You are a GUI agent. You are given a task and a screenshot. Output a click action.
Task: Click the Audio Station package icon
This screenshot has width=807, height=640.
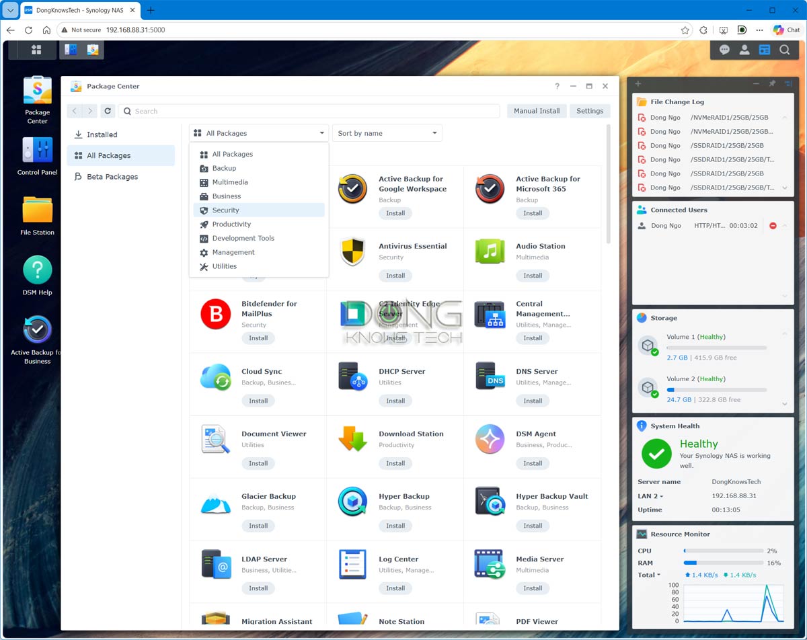pyautogui.click(x=490, y=251)
